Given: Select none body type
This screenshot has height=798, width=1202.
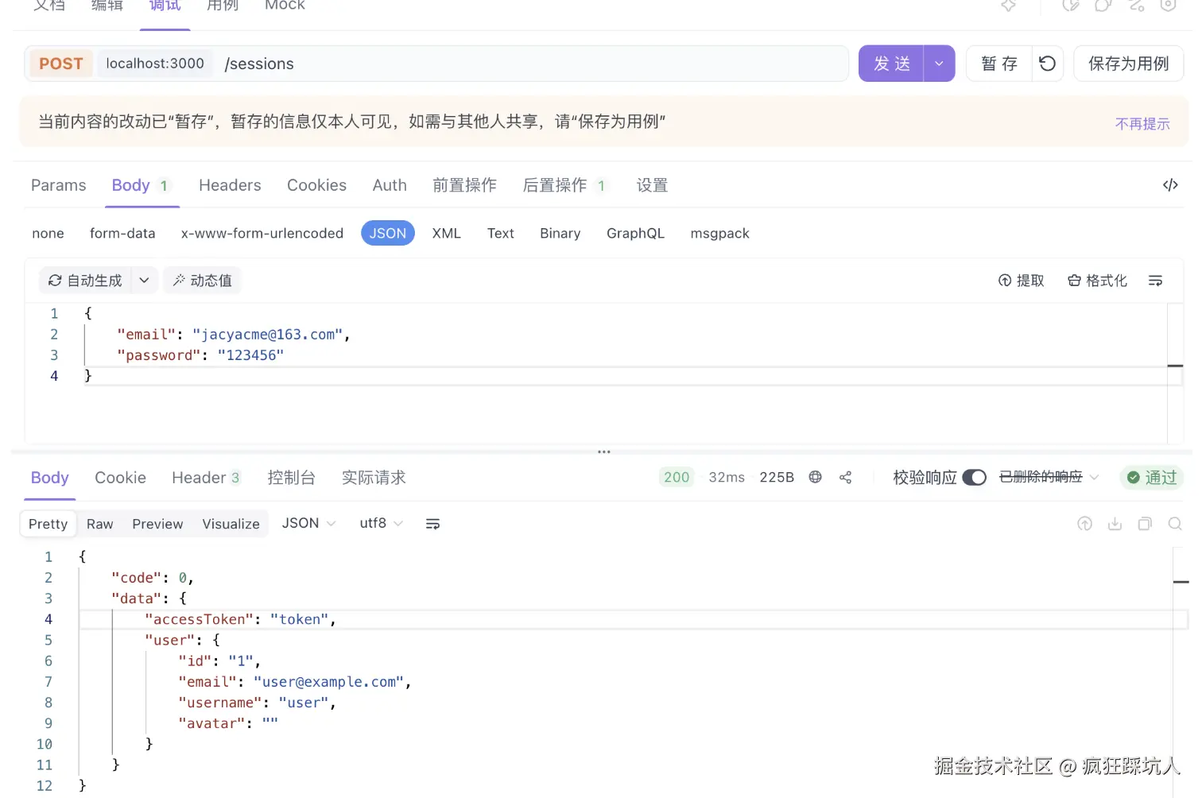Looking at the screenshot, I should point(48,233).
